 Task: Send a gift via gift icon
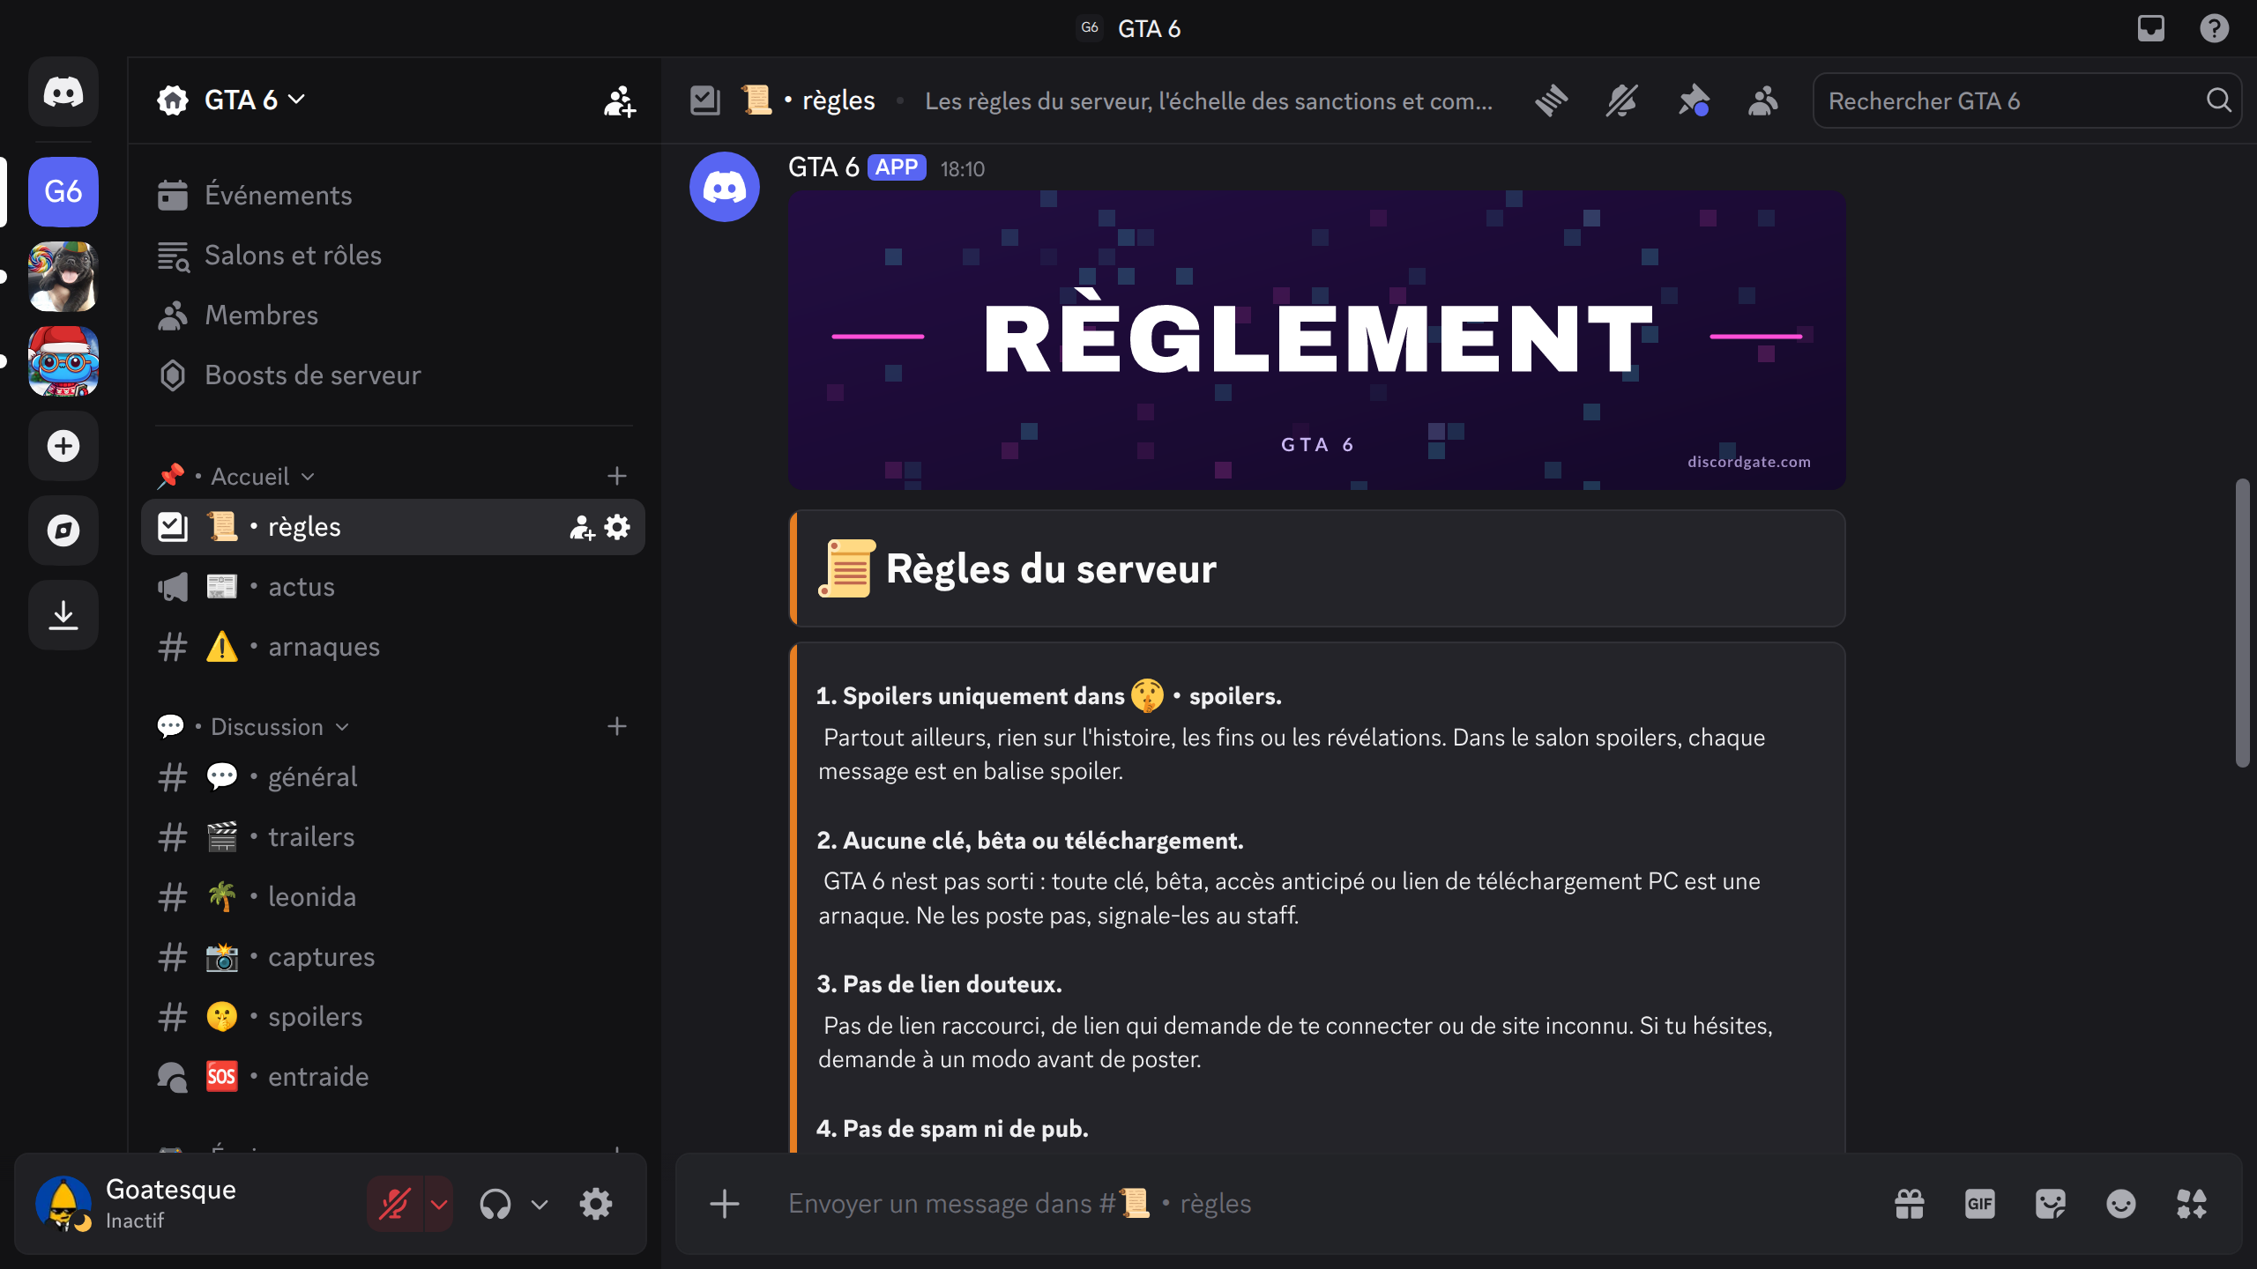1910,1204
